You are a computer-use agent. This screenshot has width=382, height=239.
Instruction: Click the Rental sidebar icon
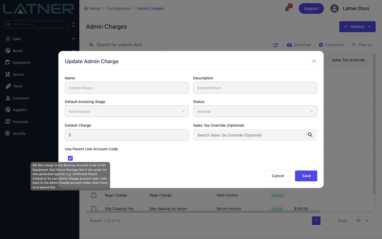[8, 51]
